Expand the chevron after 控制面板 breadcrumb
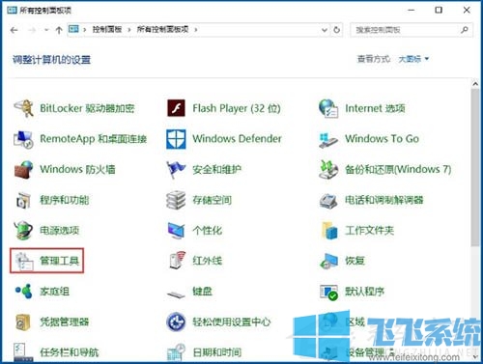Screen dimensions: 483x364 (x=129, y=30)
